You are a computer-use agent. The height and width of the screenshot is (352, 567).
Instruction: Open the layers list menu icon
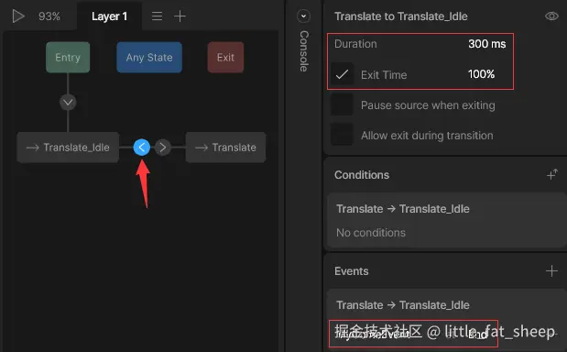[x=157, y=16]
